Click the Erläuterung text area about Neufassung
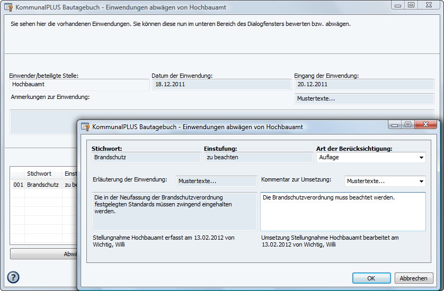The height and width of the screenshot is (291, 444). tap(174, 211)
